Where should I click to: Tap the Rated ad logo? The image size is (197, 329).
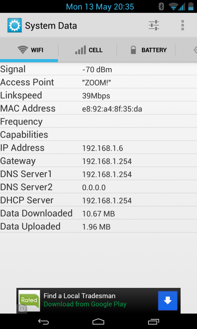coord(29,300)
